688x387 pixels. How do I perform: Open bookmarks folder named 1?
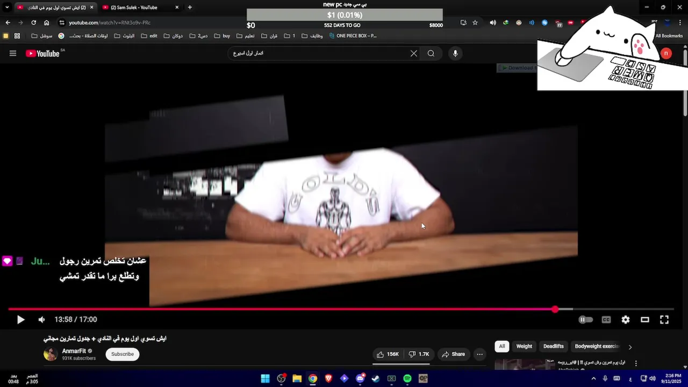(289, 36)
